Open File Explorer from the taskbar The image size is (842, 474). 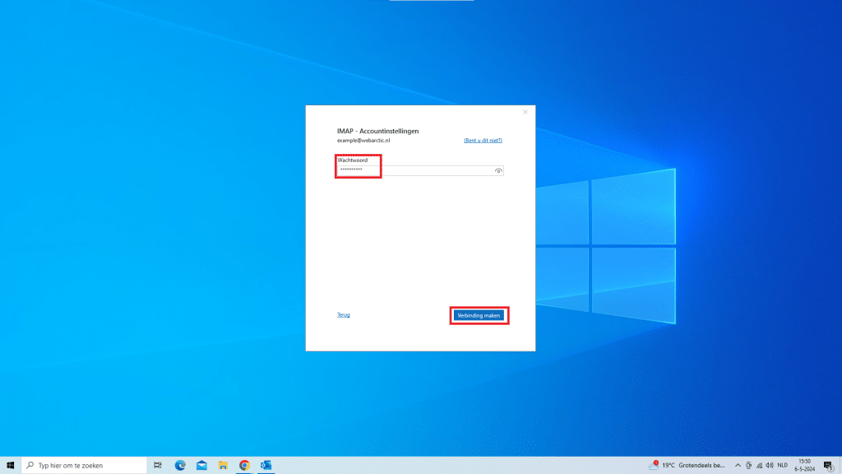pos(223,465)
